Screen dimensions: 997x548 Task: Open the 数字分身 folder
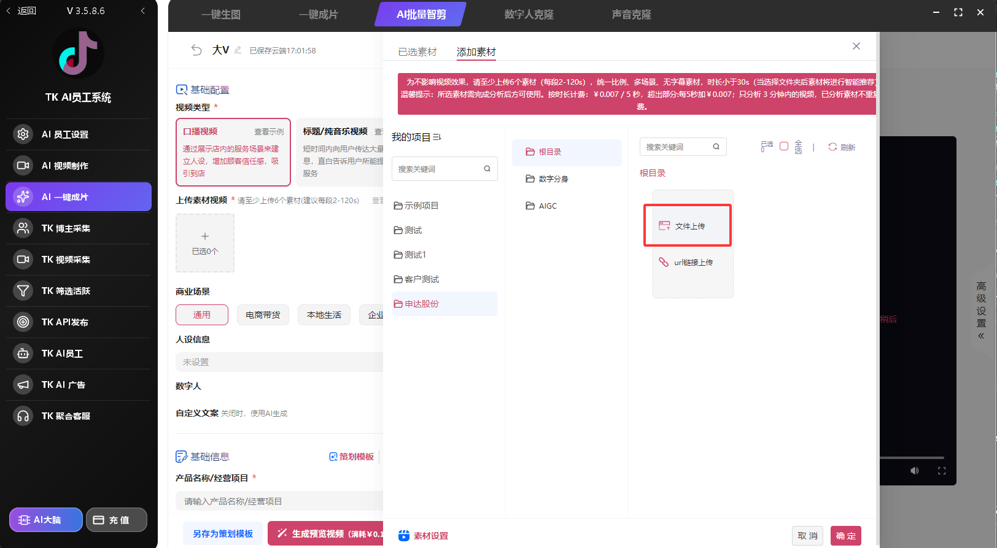tap(567, 179)
